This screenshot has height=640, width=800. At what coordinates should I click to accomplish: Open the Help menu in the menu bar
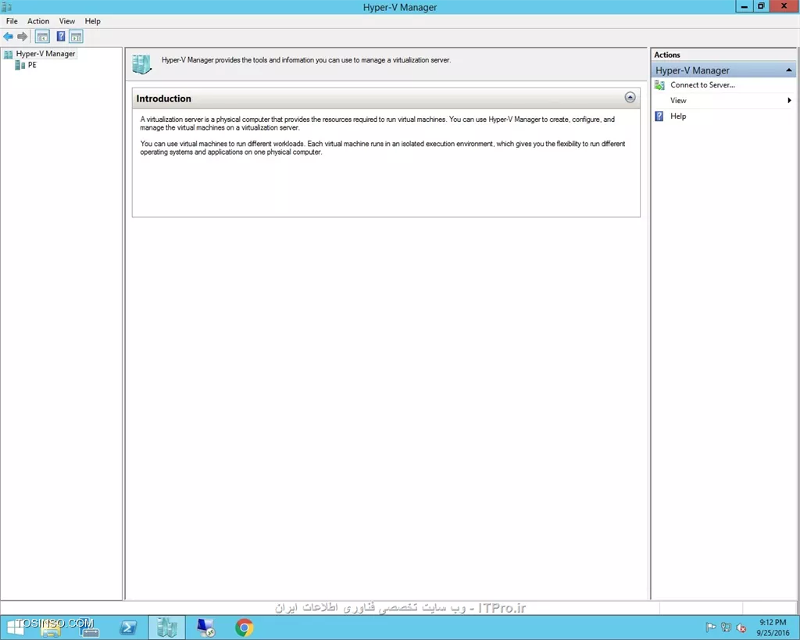click(92, 21)
